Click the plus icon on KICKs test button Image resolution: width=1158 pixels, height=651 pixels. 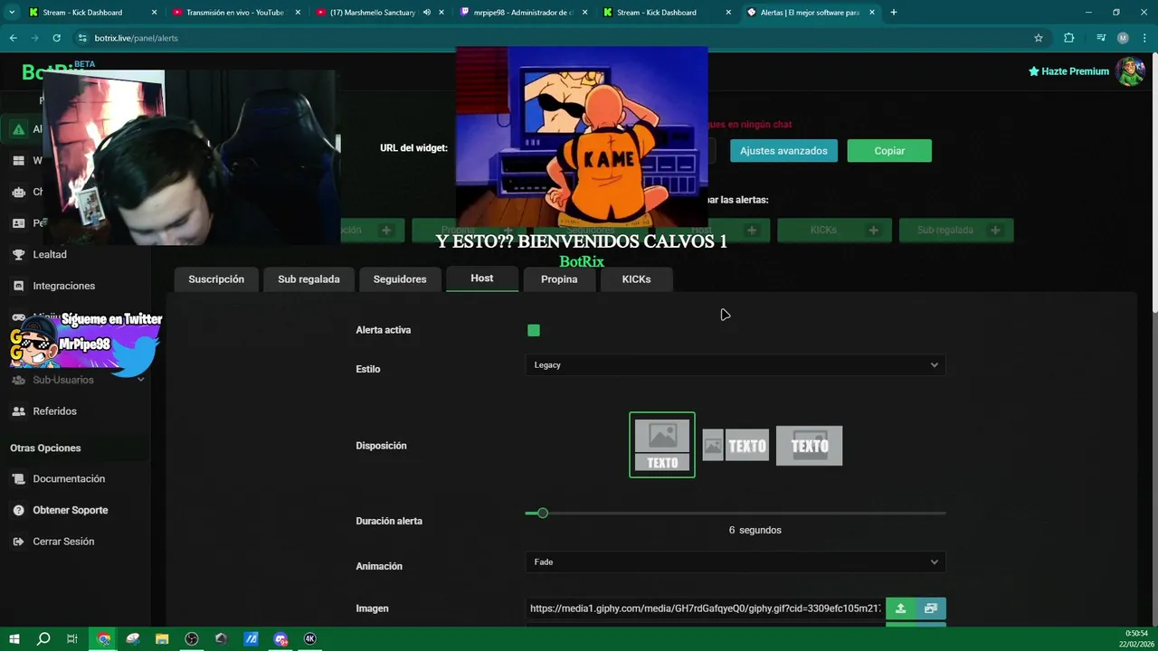(874, 231)
